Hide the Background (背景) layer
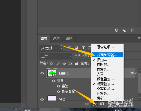The image size is (141, 111). pos(42,99)
